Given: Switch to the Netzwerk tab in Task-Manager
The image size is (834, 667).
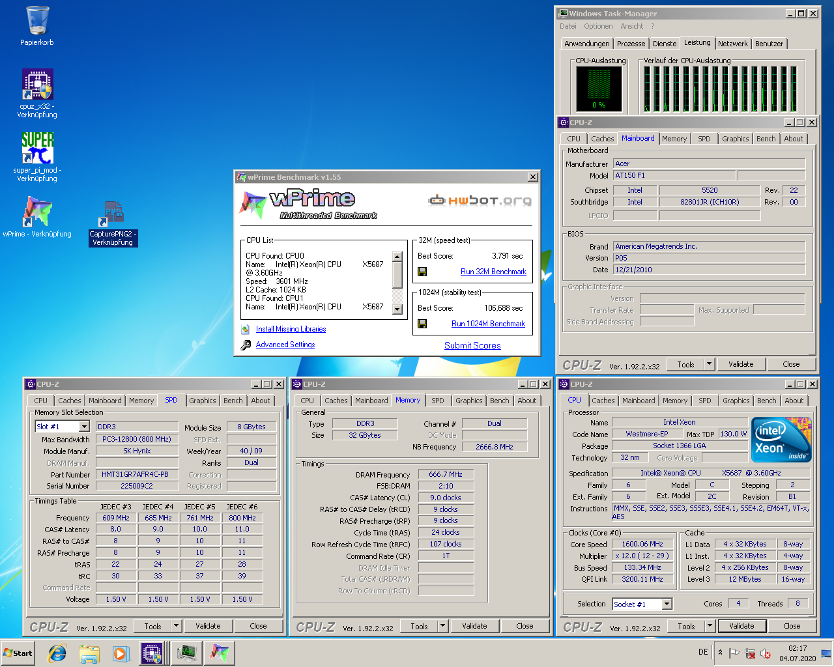Looking at the screenshot, I should [733, 44].
